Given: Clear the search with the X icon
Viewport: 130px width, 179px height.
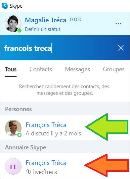Looking at the screenshot, I should tap(121, 48).
